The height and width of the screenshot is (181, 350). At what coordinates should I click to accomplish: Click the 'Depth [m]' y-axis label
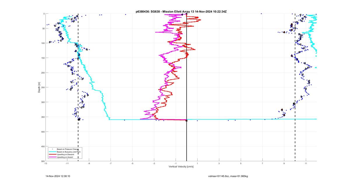39,87
